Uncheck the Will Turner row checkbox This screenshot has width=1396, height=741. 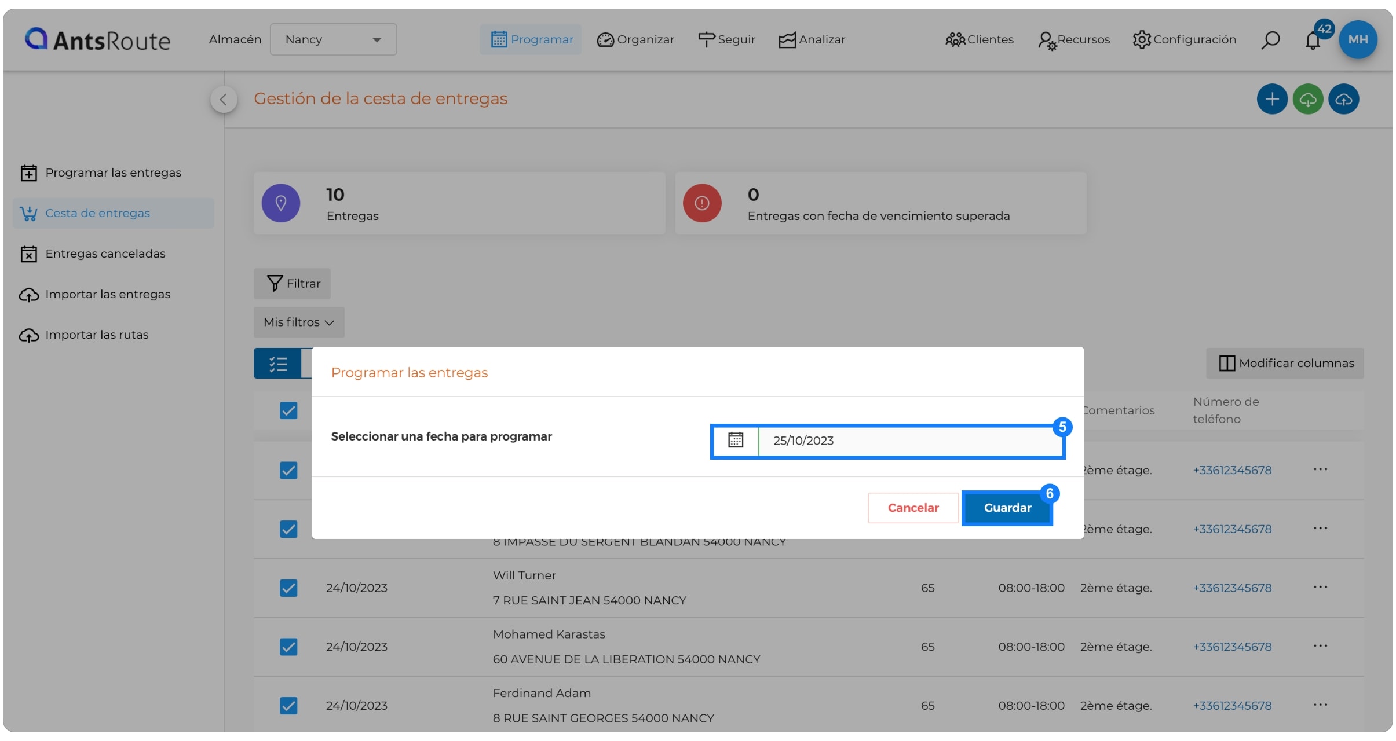[x=288, y=588]
